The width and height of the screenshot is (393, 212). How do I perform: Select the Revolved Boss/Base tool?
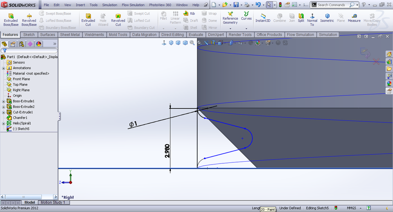tap(29, 20)
